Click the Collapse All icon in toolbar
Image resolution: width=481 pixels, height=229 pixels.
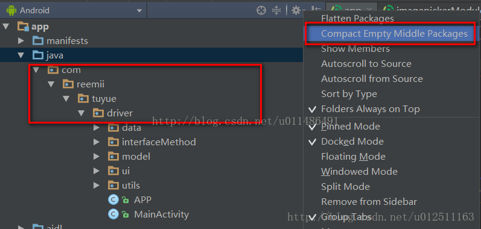pos(276,11)
